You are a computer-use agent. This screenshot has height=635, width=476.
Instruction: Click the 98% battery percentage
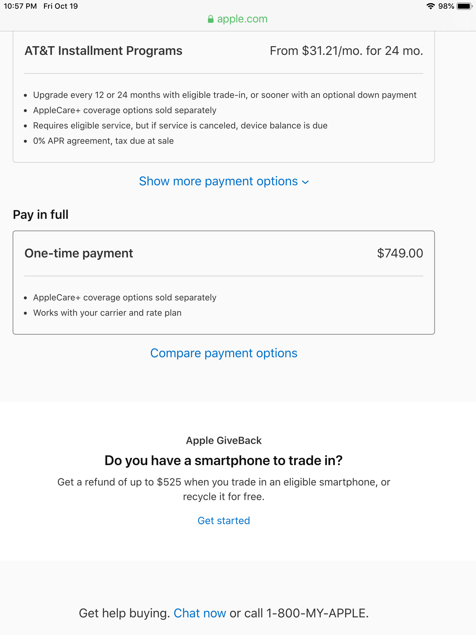(x=446, y=6)
